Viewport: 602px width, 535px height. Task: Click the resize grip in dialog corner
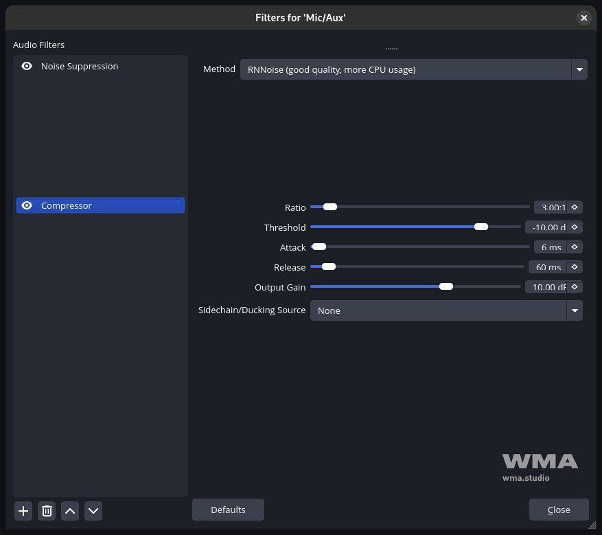tap(592, 525)
